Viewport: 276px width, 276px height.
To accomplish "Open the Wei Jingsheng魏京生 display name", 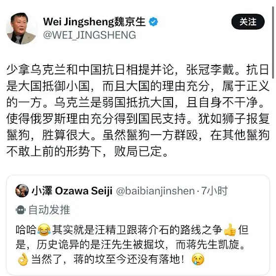I will click(x=94, y=22).
